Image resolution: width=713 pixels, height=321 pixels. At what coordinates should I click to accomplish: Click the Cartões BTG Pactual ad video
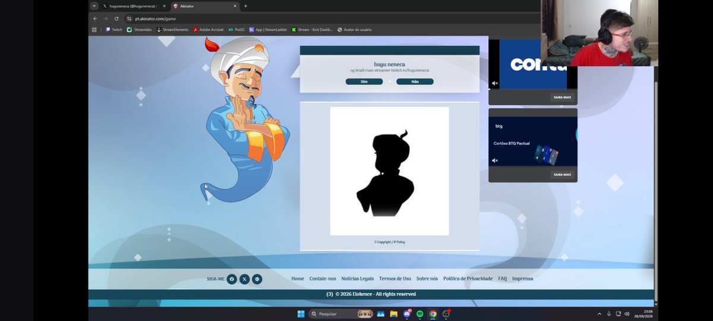[x=533, y=141]
